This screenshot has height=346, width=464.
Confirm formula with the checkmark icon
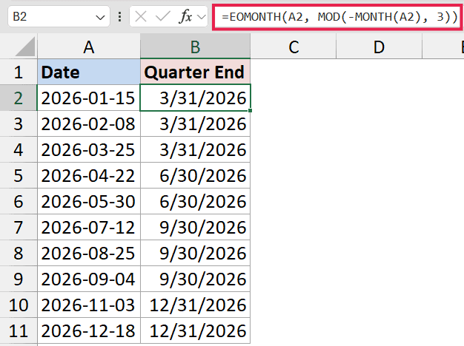tap(163, 16)
